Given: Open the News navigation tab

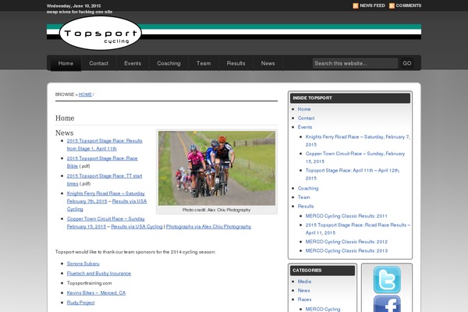Looking at the screenshot, I should (x=268, y=63).
